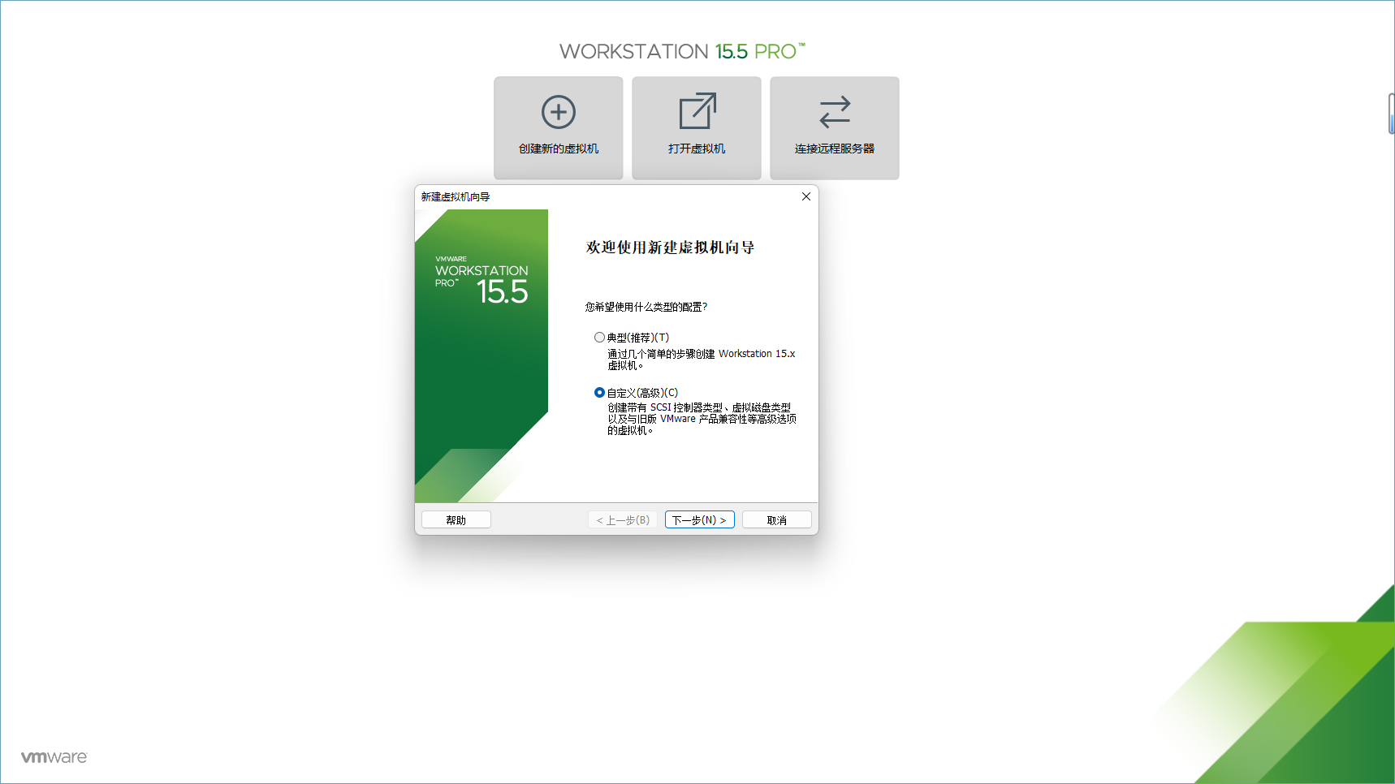Select the 典型(推荐)(T) radio option
Image resolution: width=1395 pixels, height=784 pixels.
[599, 338]
